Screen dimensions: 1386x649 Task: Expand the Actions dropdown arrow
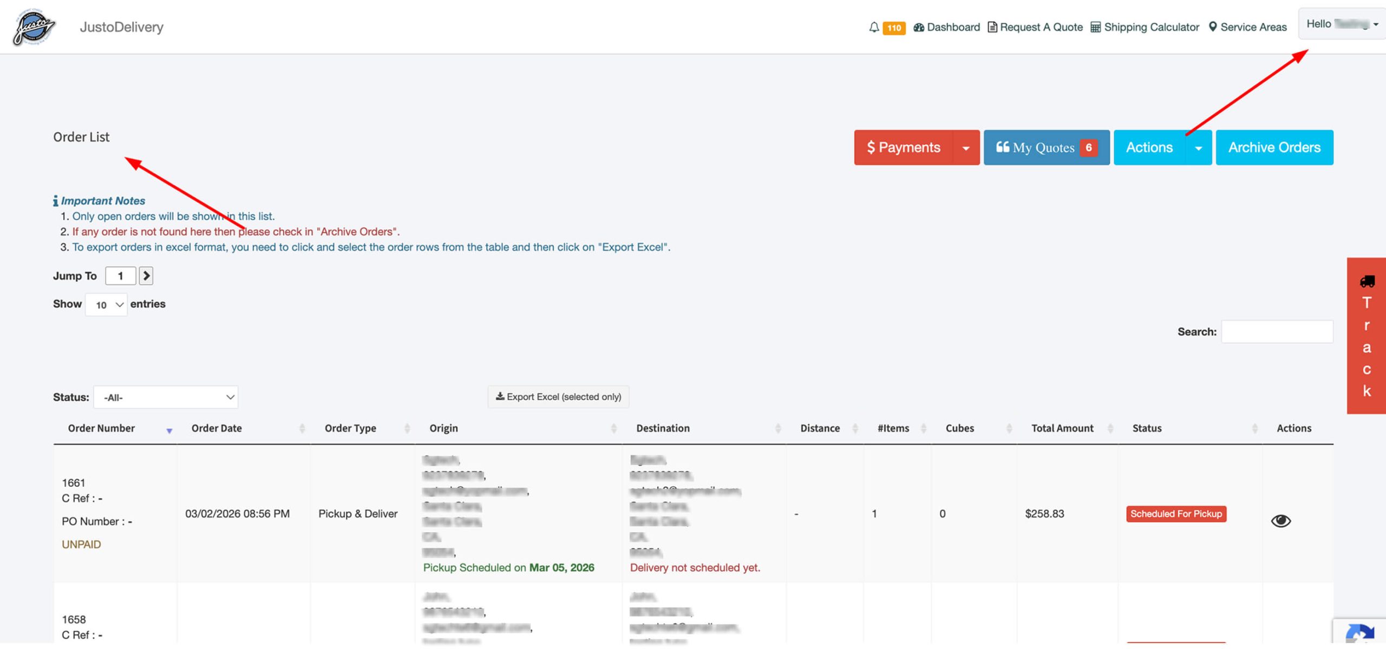point(1198,148)
